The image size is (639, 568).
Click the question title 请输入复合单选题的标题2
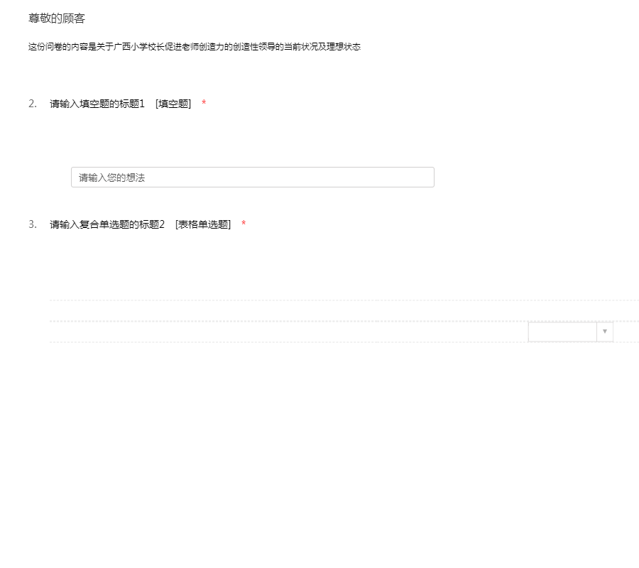coord(107,224)
